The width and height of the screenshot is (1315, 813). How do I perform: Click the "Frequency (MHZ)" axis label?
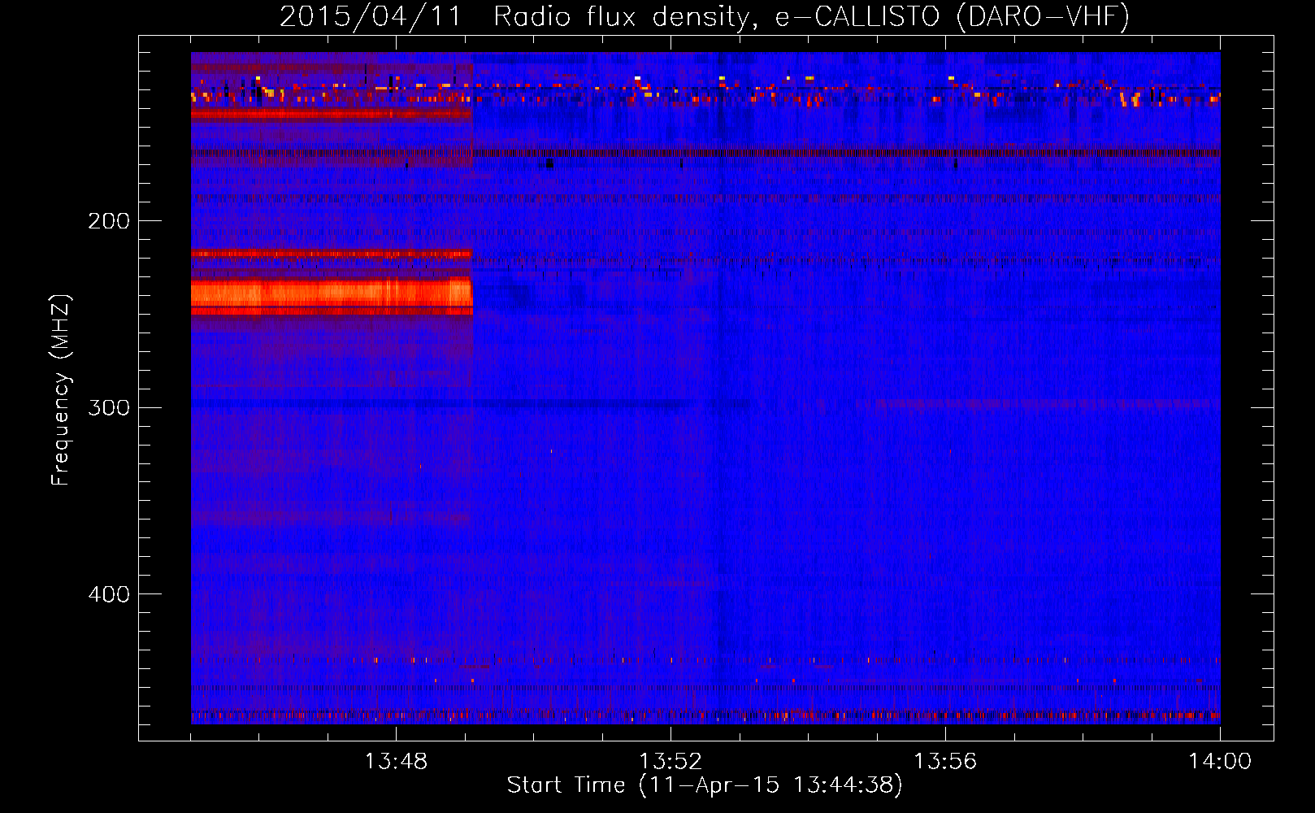(x=61, y=390)
